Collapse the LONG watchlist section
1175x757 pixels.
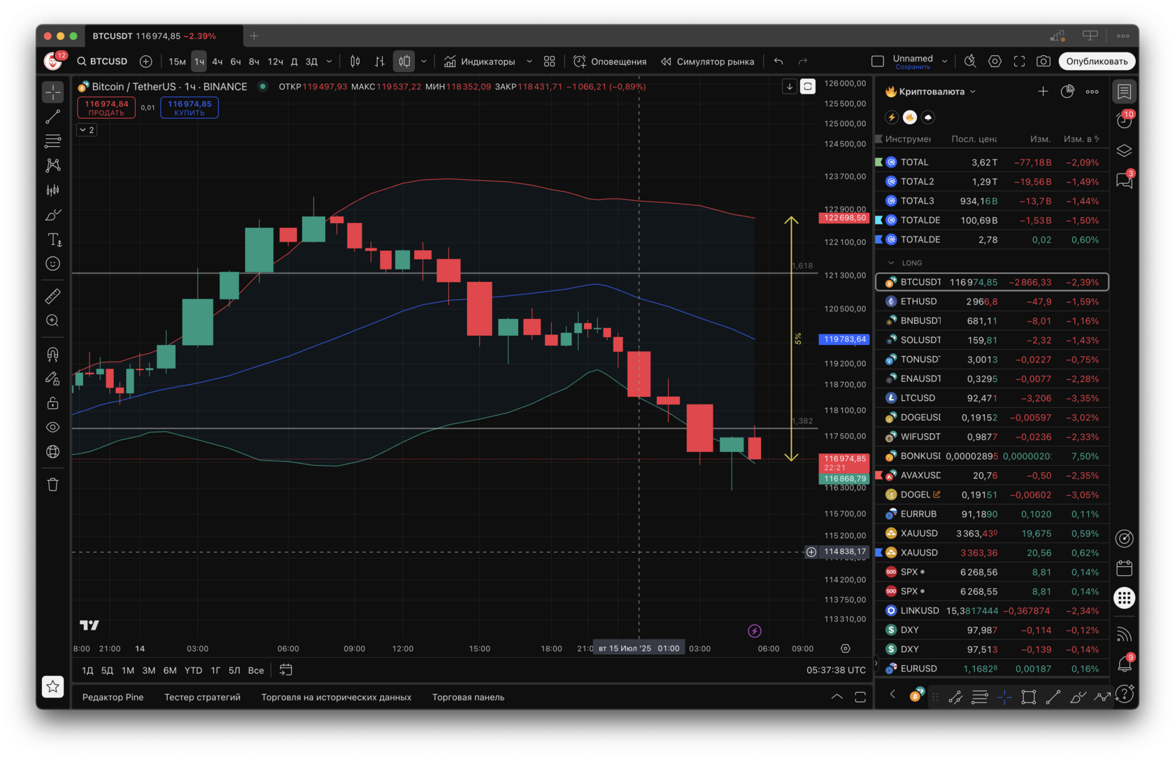891,263
